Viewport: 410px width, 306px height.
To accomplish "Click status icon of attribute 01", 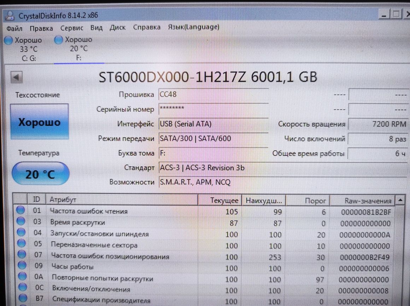I will click(x=20, y=210).
